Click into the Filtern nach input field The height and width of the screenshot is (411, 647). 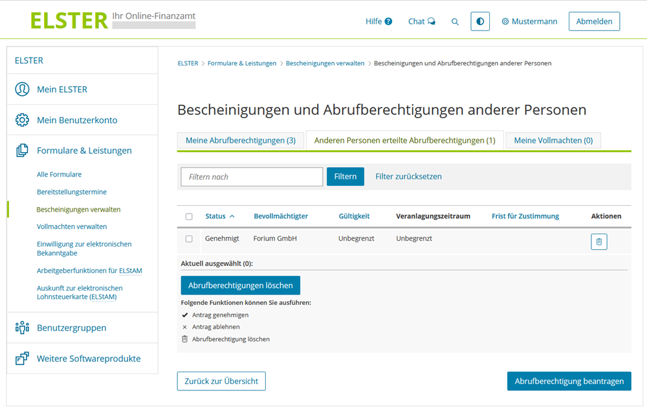click(x=251, y=177)
